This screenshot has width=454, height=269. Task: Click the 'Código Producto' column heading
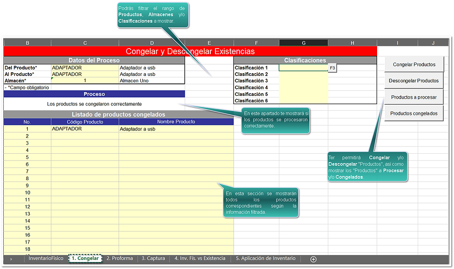[x=85, y=122]
